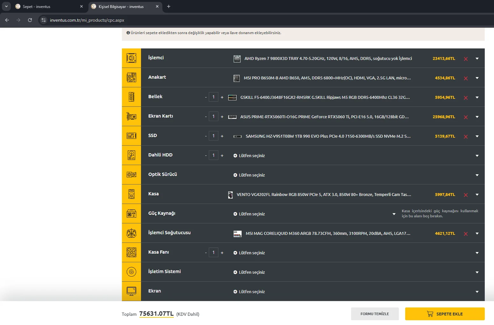
Task: Click the Ekran Kartı graphics card icon
Action: point(131,116)
